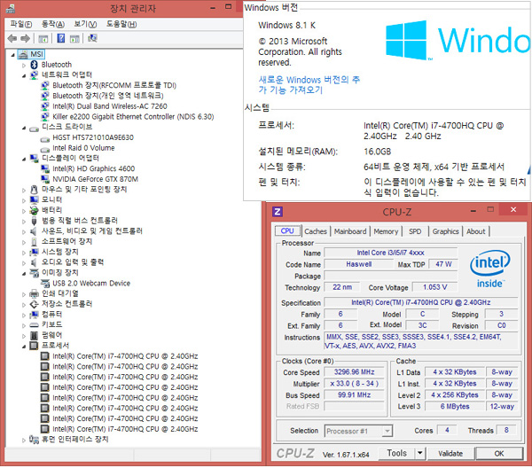Click the 새로운 Windows 버전의 추가 기능 link

pos(309,85)
